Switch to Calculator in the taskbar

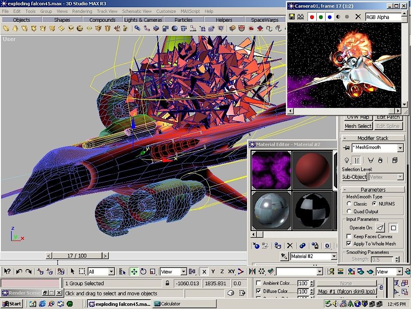pyautogui.click(x=170, y=304)
